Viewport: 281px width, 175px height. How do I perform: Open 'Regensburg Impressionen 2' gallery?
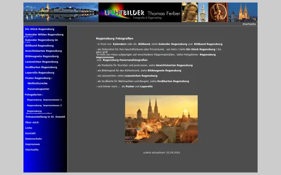pyautogui.click(x=44, y=105)
